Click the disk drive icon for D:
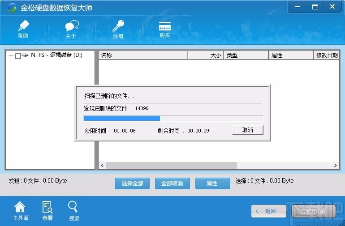 tap(25, 55)
